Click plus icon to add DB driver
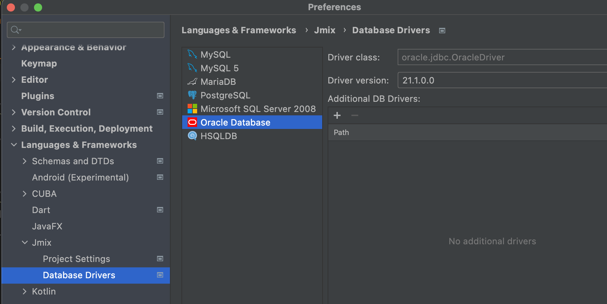Viewport: 607px width, 304px height. [337, 115]
